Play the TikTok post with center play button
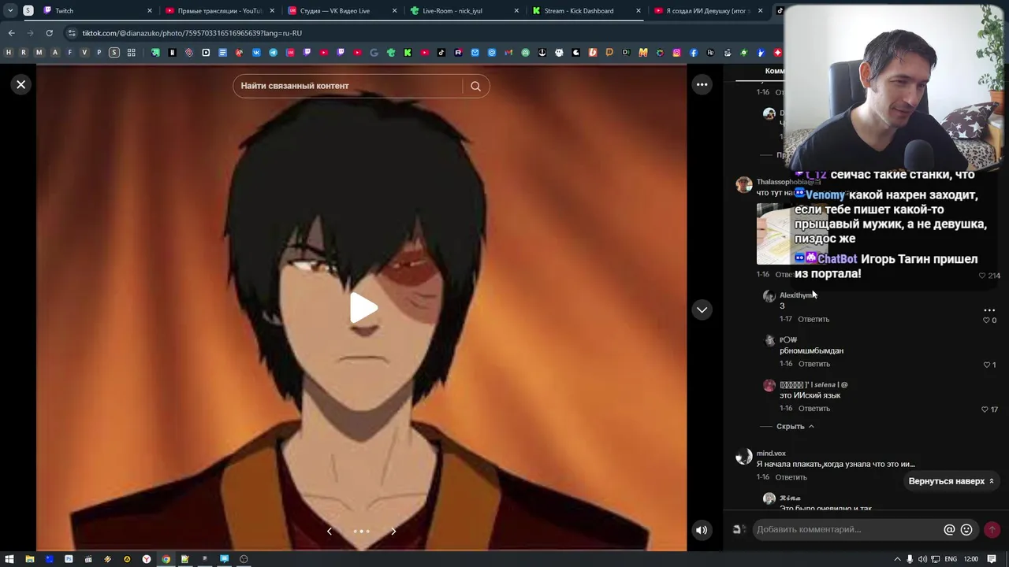The image size is (1009, 567). 363,308
